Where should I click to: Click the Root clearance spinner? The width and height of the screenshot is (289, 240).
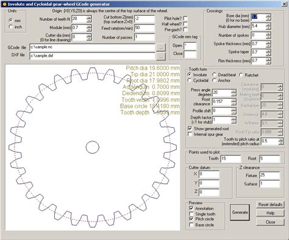point(234,102)
